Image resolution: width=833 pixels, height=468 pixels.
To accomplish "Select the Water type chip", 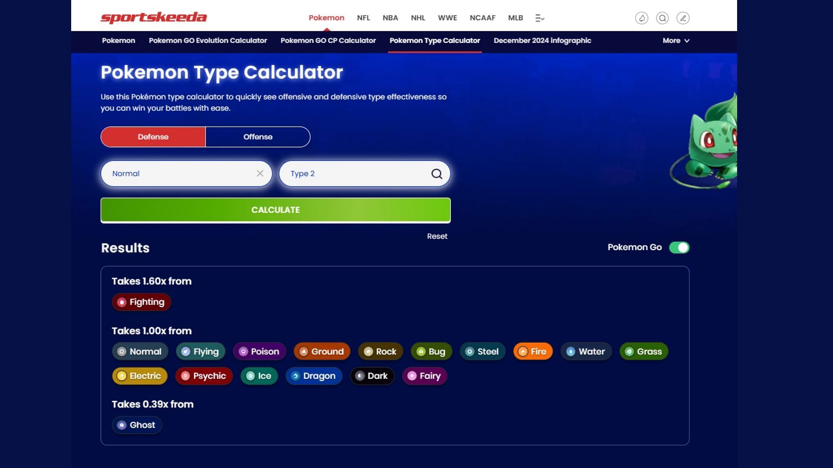I will [x=586, y=351].
